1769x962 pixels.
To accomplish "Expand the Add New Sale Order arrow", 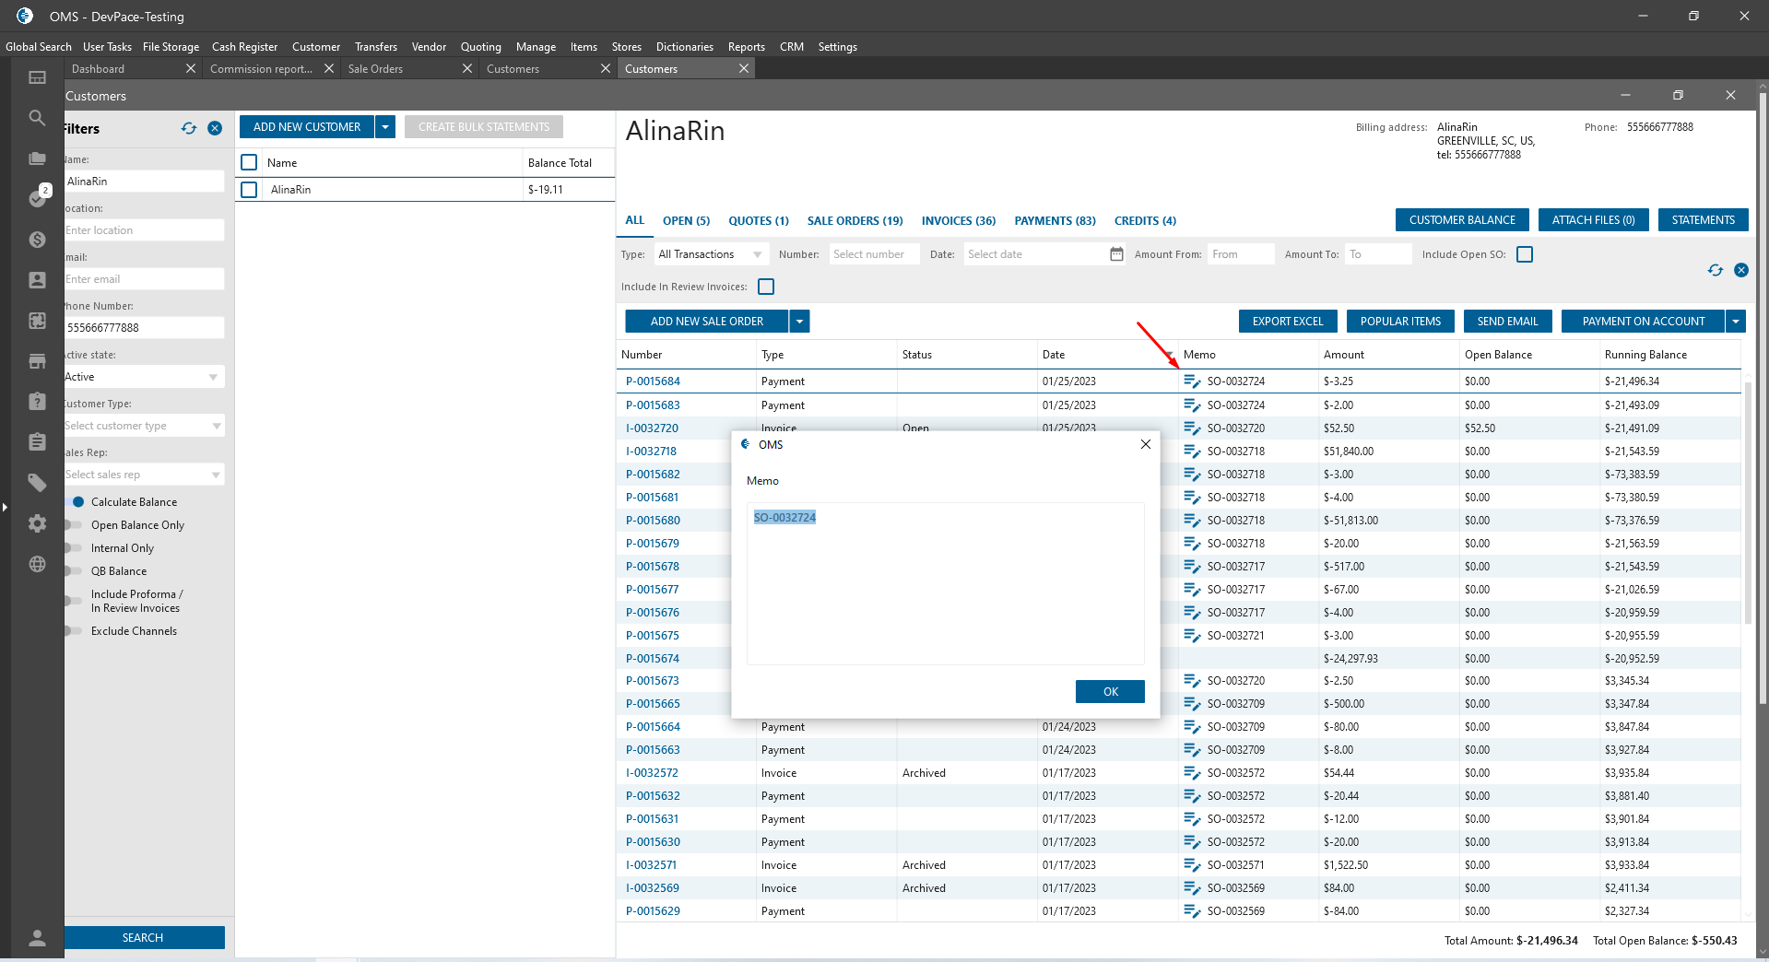I will 800,322.
